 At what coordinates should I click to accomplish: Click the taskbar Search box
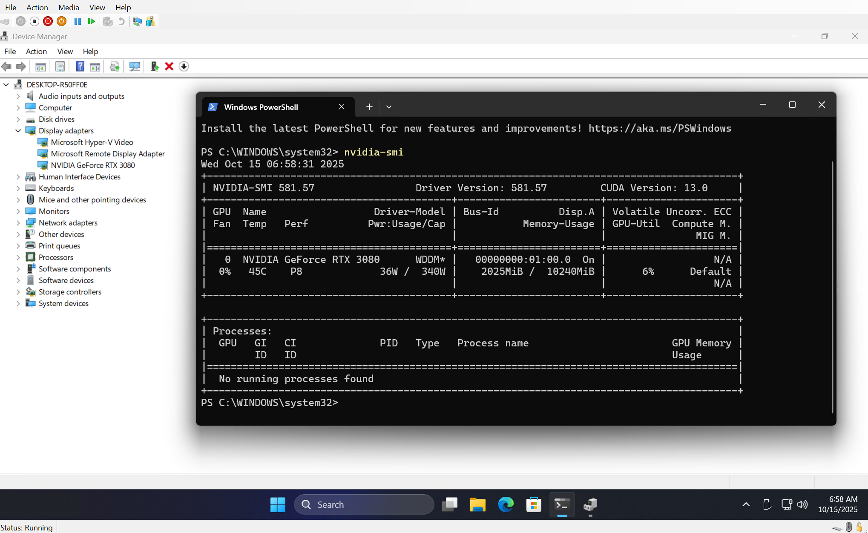364,504
